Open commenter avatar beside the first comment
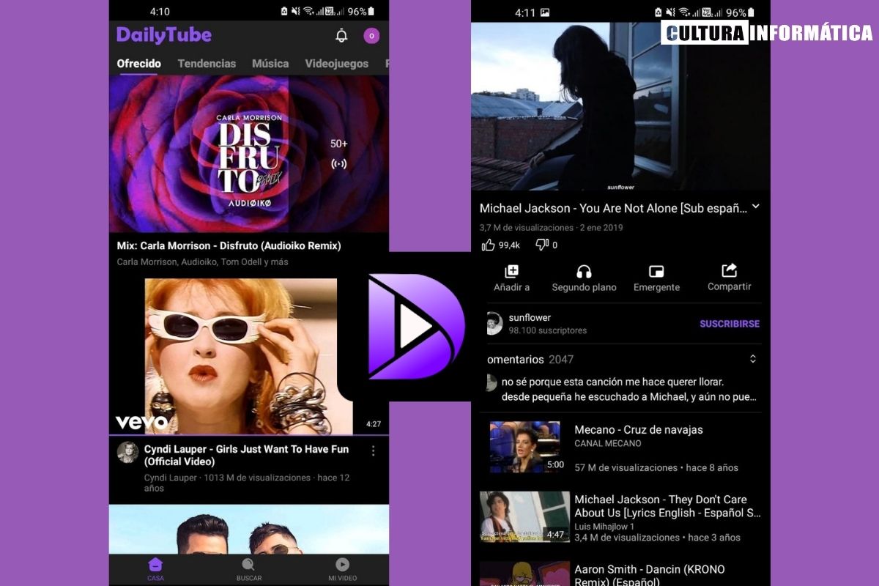This screenshot has height=586, width=879. click(x=490, y=382)
